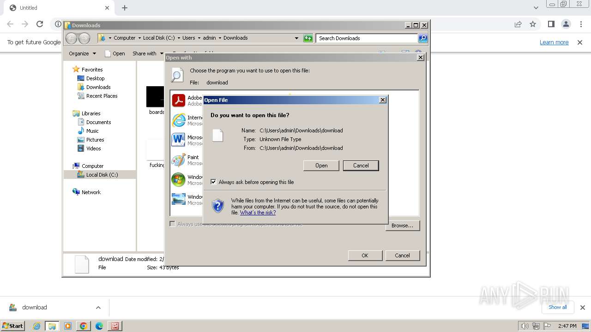Viewport: 591px width, 332px height.
Task: Select Computer in navigation pane
Action: 92,166
